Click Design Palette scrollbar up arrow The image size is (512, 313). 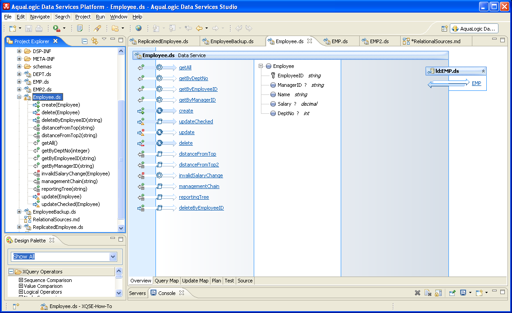point(119,271)
